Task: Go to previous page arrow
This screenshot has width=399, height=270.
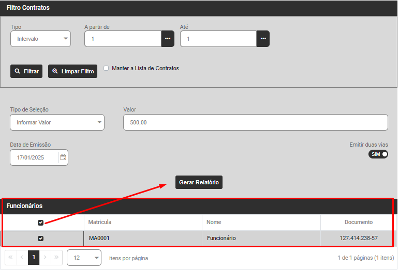Action: [22, 257]
